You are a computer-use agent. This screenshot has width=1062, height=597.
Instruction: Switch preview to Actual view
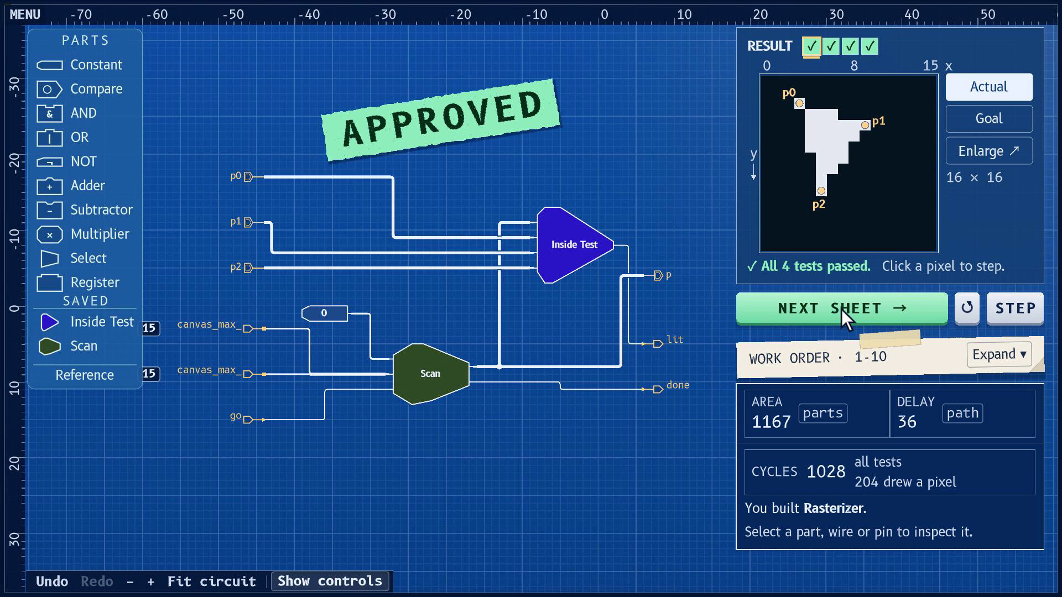click(x=989, y=87)
